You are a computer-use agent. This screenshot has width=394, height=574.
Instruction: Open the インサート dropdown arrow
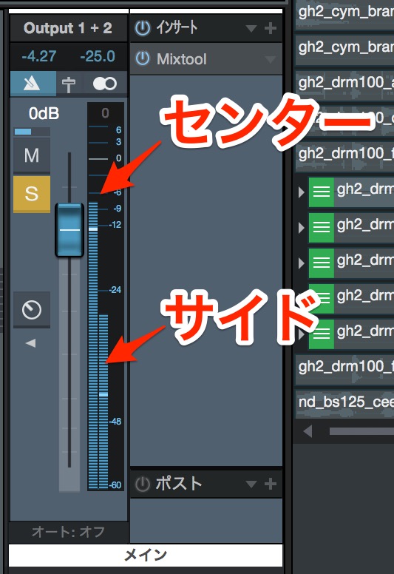(x=251, y=28)
